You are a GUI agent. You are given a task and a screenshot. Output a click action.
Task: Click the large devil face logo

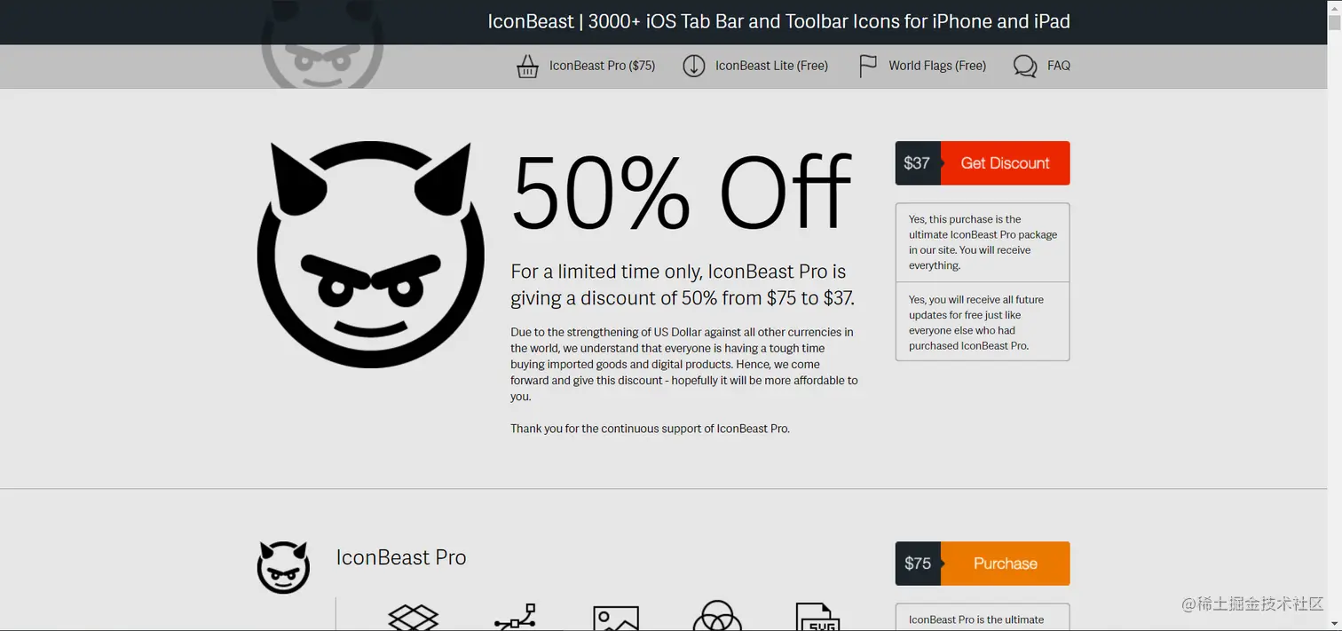pyautogui.click(x=371, y=254)
